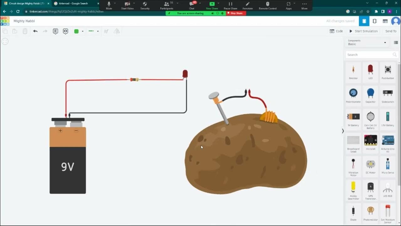Click the Delete trash icon

25,31
